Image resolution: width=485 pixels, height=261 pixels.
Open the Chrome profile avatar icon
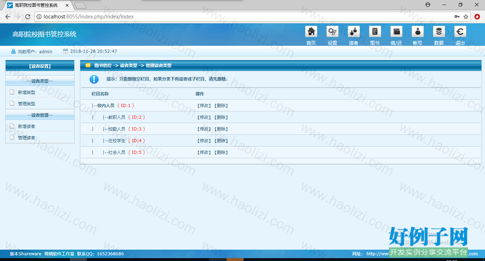coord(428,5)
